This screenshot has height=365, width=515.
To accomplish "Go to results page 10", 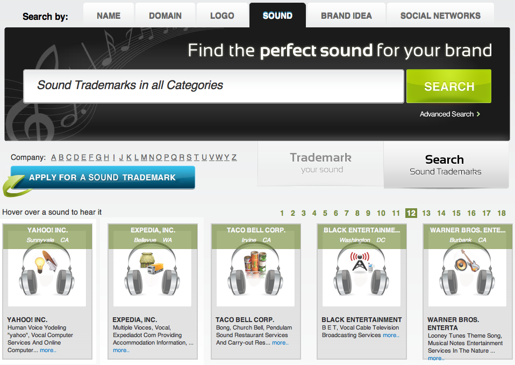I will 381,213.
